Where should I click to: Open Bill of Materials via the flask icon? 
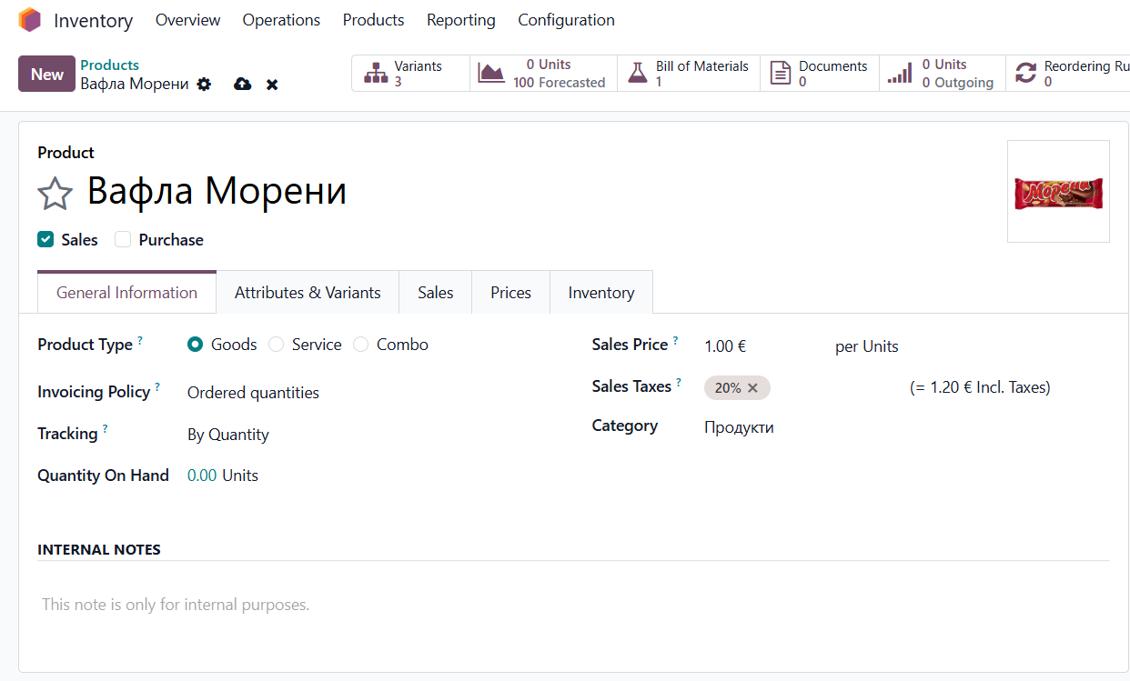click(x=637, y=72)
